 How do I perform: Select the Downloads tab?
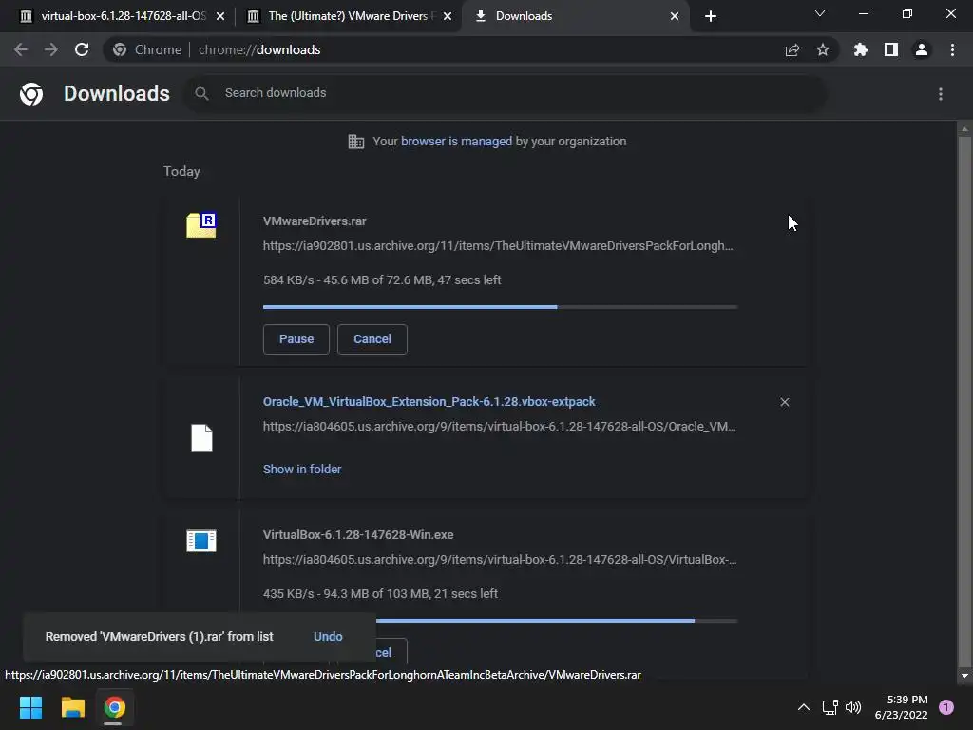(x=574, y=16)
